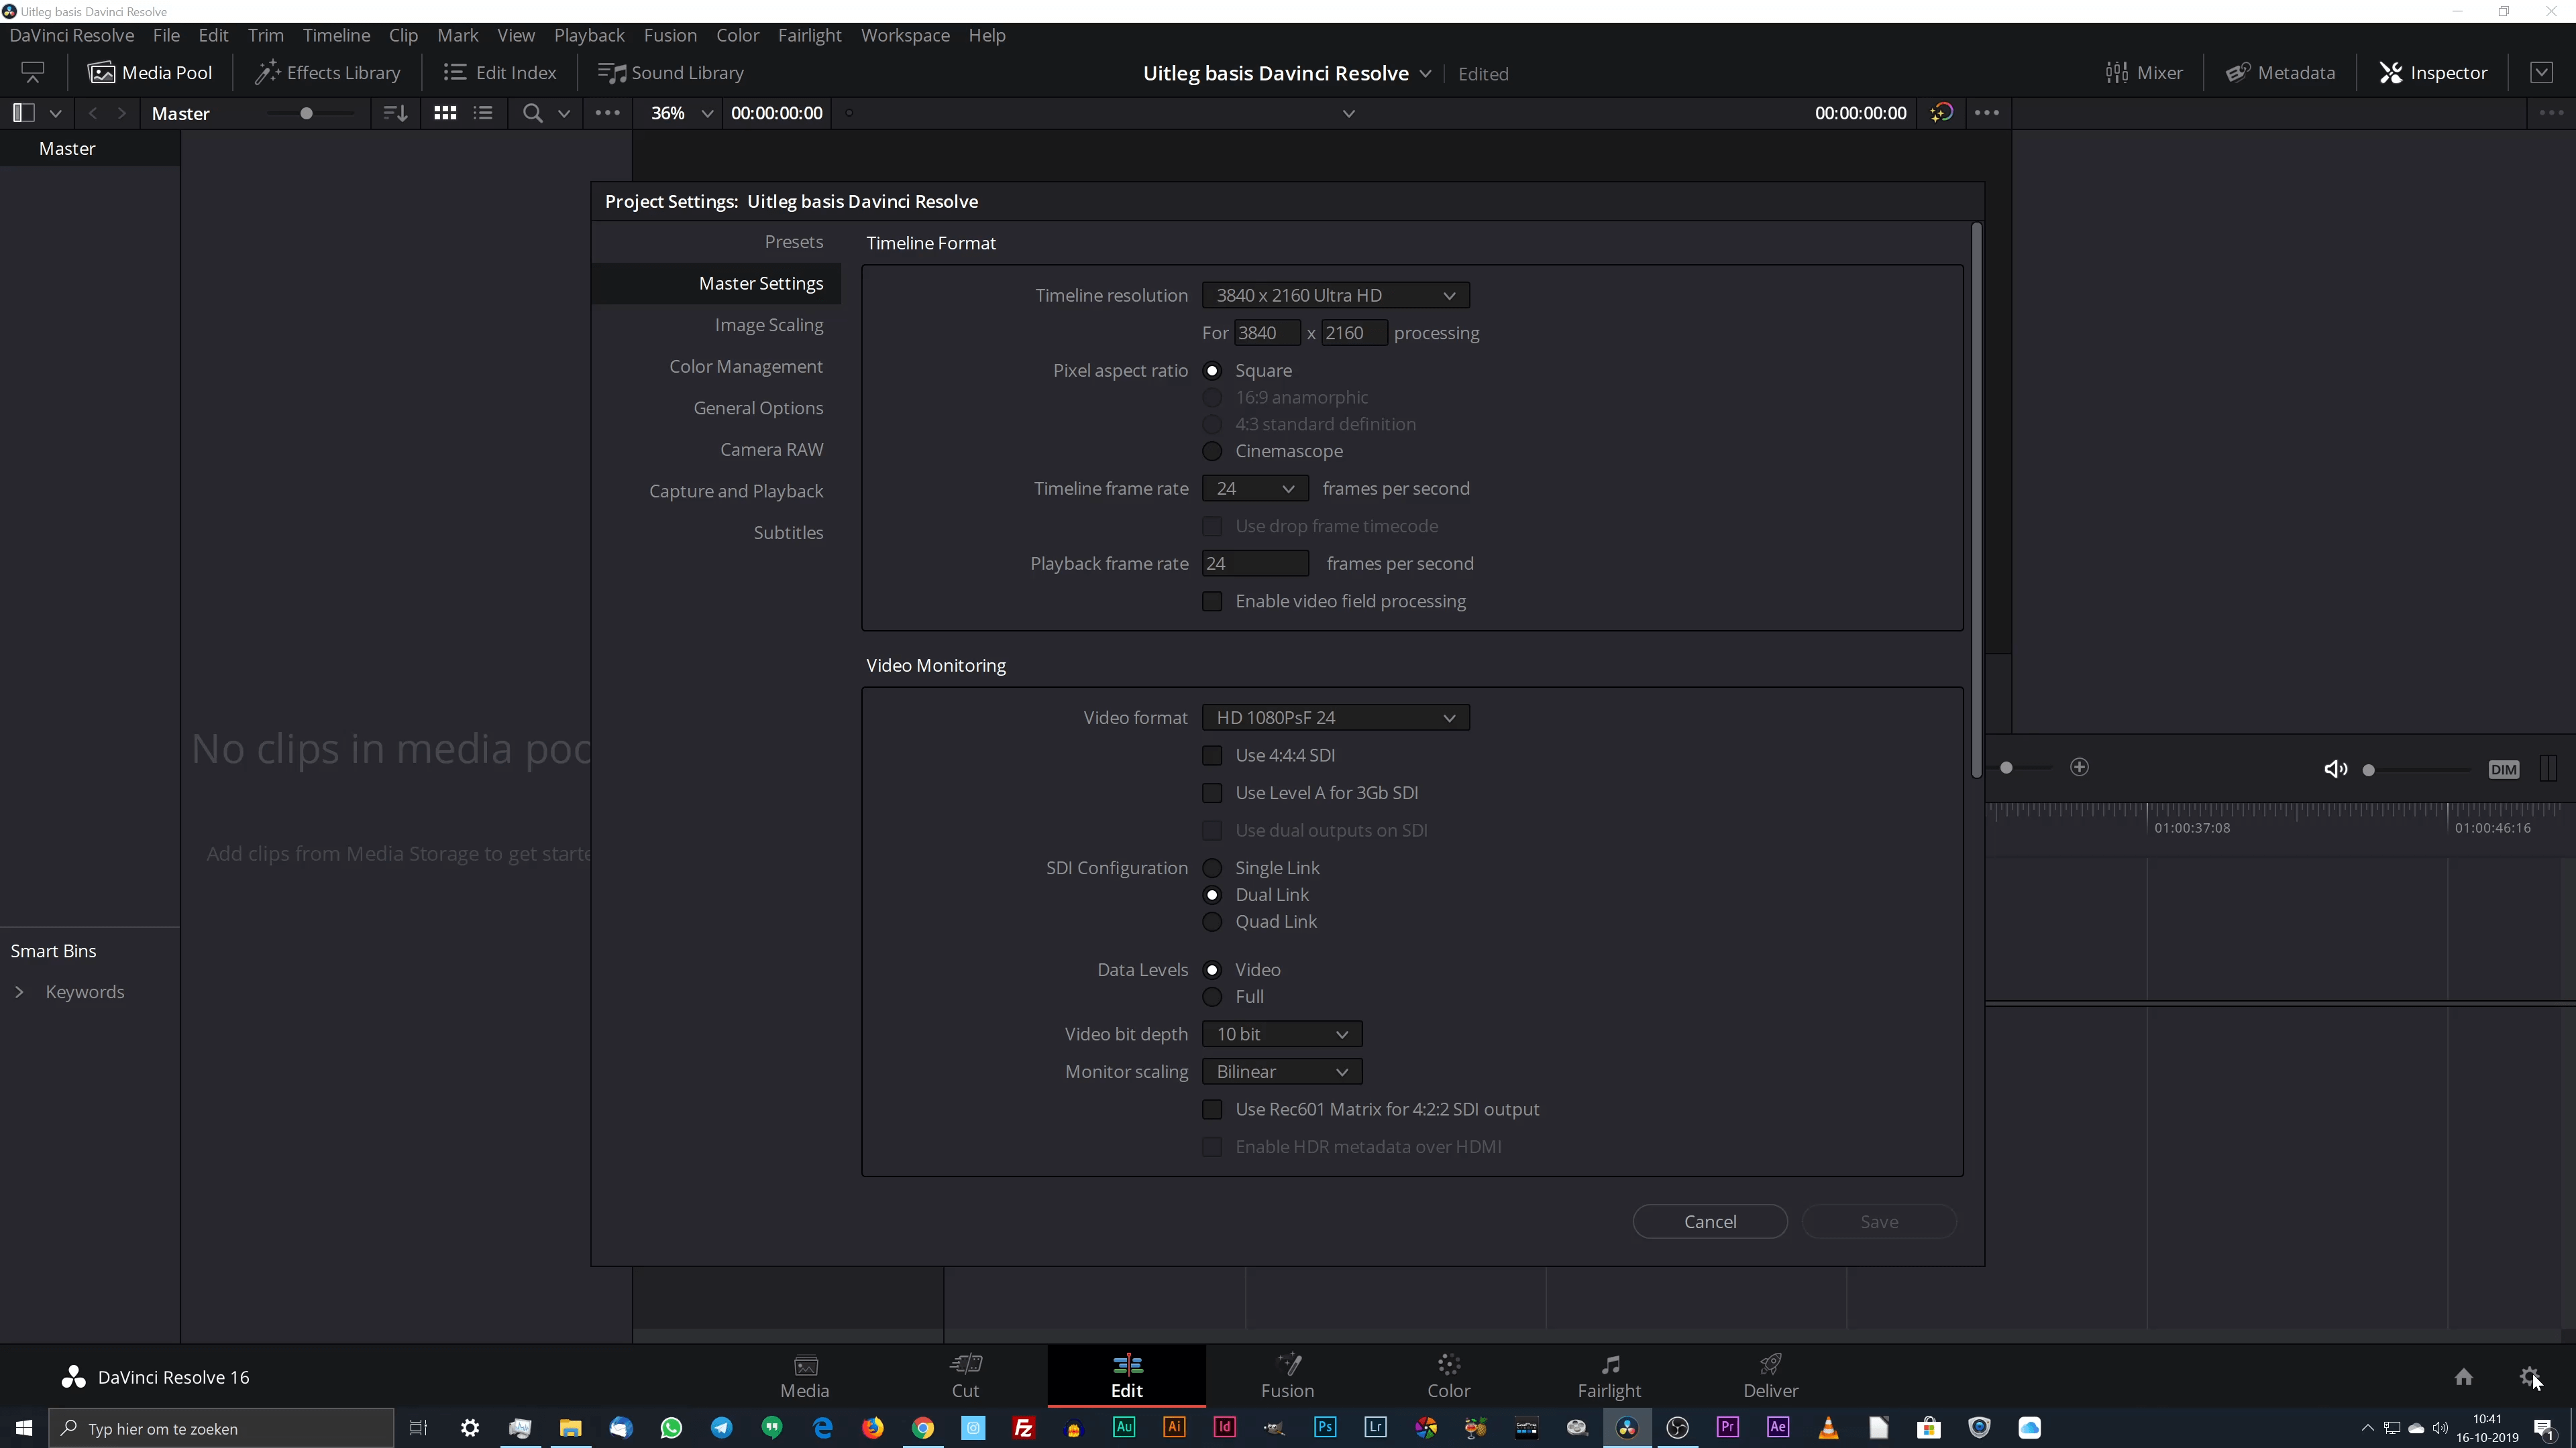Check Use 4:4:4 SDI
Viewport: 2576px width, 1448px height.
tap(1212, 756)
